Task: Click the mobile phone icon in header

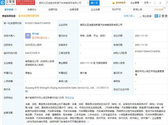Action: click(155, 3)
